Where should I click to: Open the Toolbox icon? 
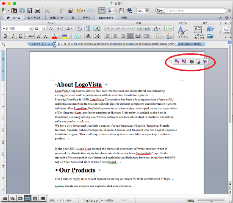122,11
